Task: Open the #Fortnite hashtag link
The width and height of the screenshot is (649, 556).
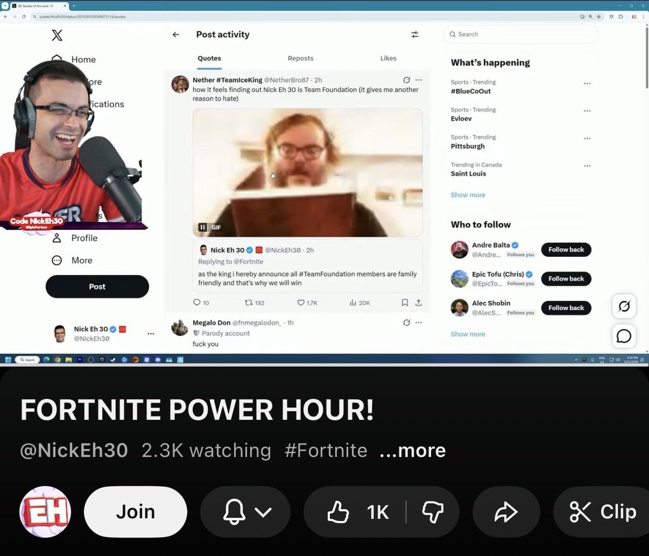Action: [326, 450]
